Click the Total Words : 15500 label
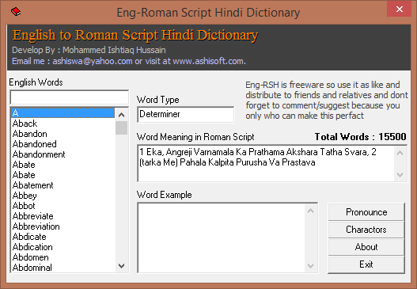The height and width of the screenshot is (289, 417). 360,137
